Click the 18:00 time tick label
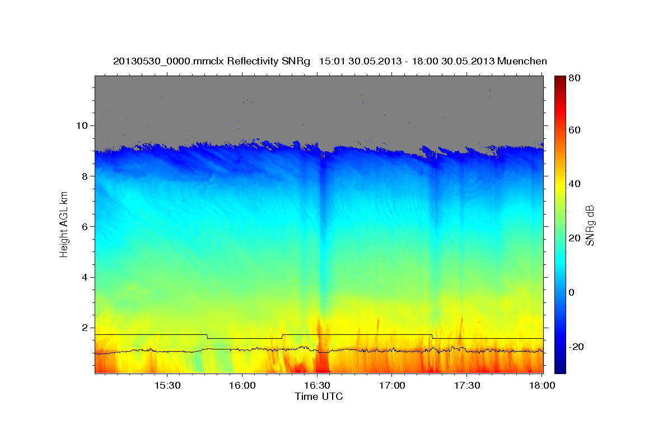This screenshot has width=672, height=448. point(542,386)
